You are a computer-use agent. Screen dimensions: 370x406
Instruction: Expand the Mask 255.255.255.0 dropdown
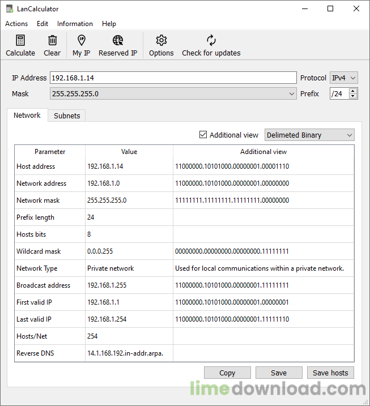(173, 94)
